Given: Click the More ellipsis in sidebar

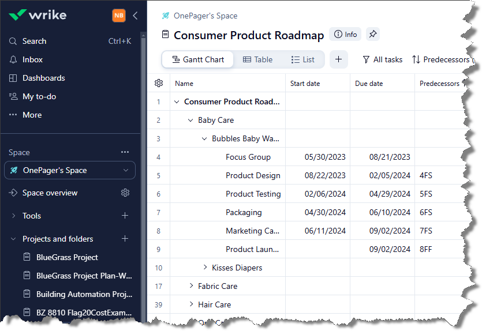Looking at the screenshot, I should coord(13,115).
